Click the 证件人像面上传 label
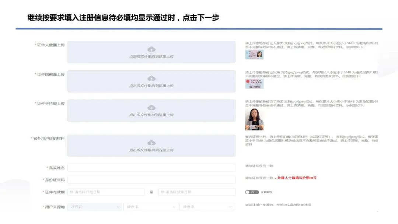Image resolution: width=398 pixels, height=224 pixels. click(51, 45)
